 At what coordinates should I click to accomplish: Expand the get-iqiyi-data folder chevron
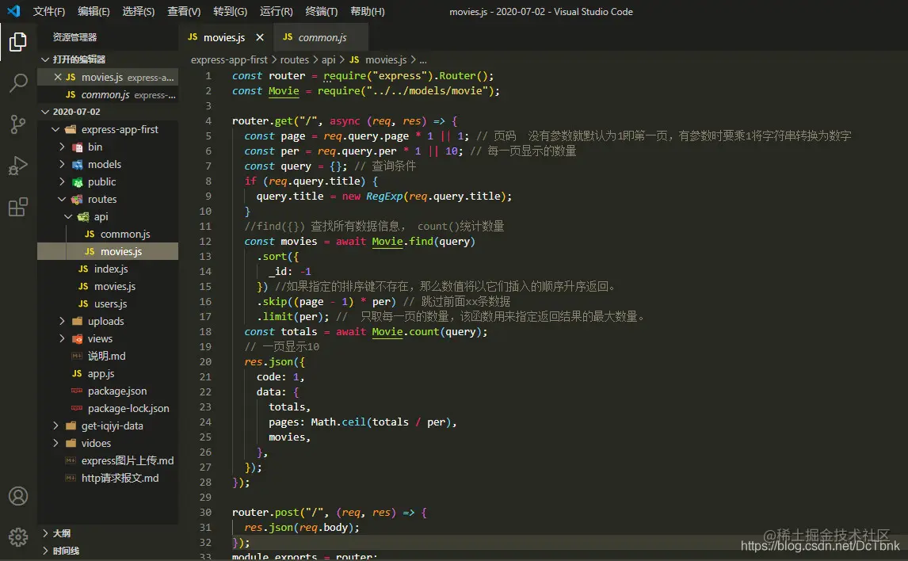tap(55, 426)
